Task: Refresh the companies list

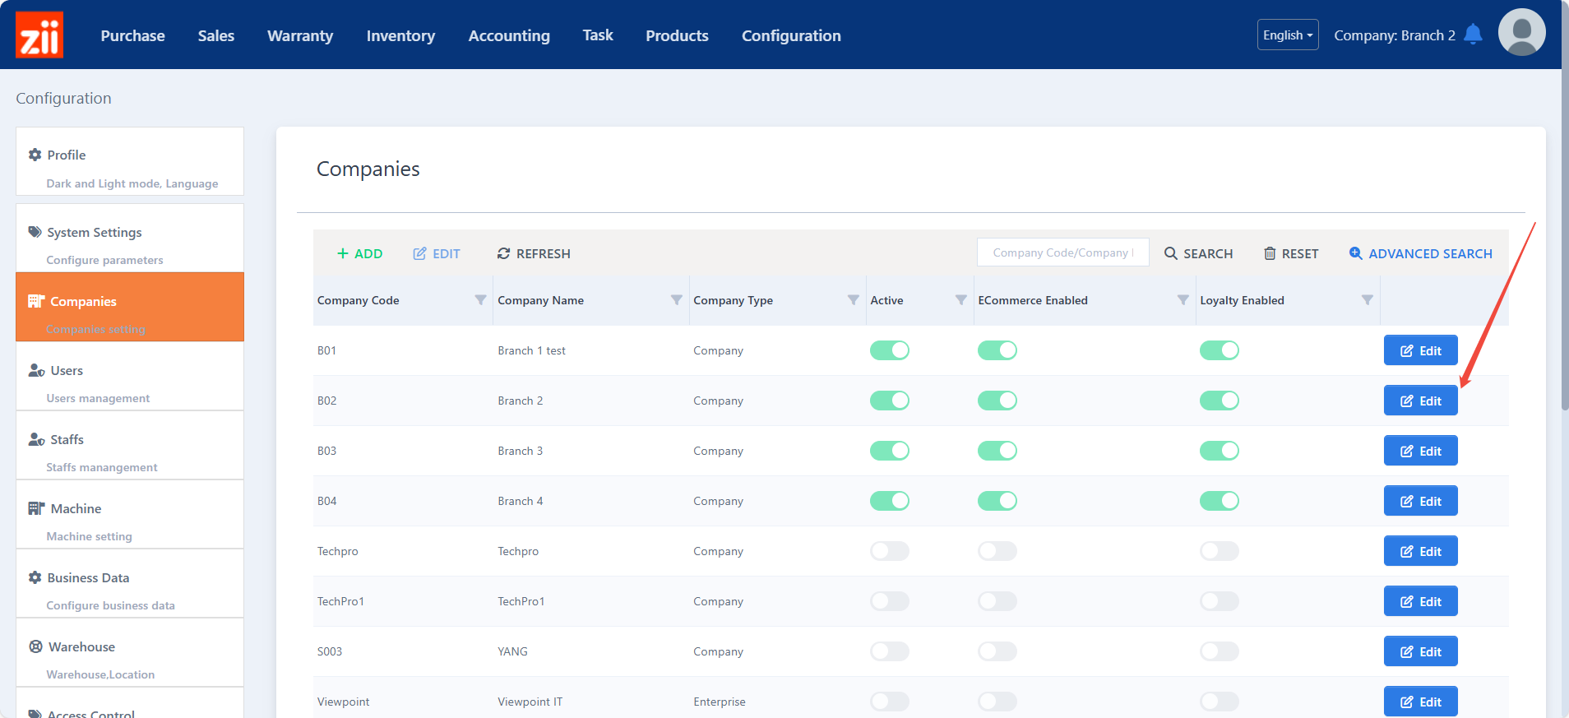Action: point(534,253)
